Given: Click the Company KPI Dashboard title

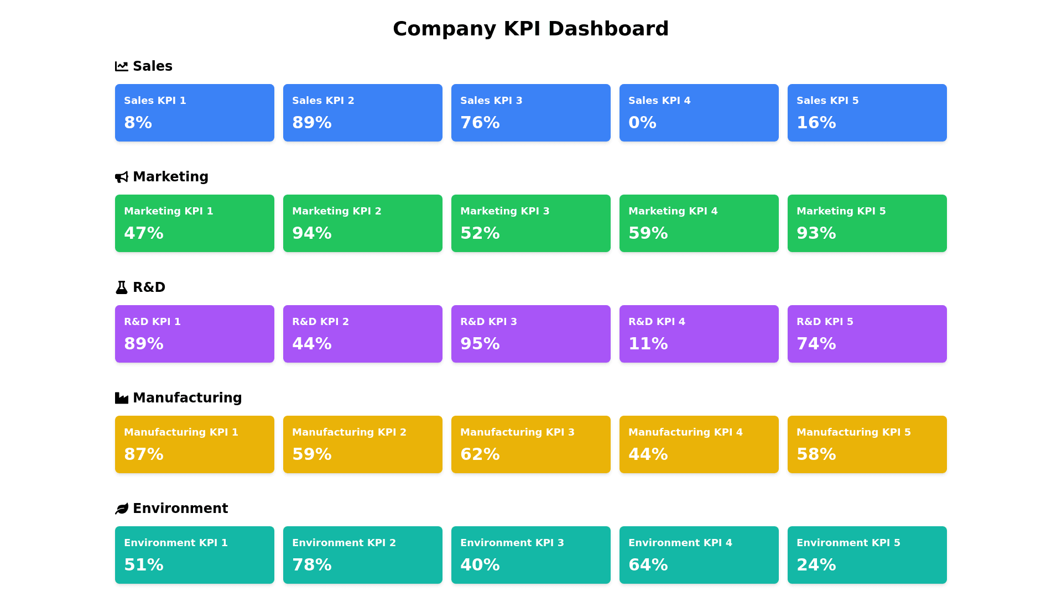Looking at the screenshot, I should coord(530,29).
